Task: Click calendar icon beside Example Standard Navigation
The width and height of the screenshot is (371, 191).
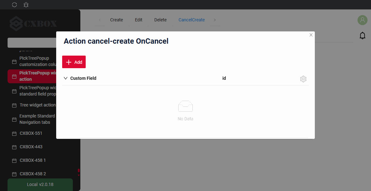Action: pyautogui.click(x=14, y=119)
